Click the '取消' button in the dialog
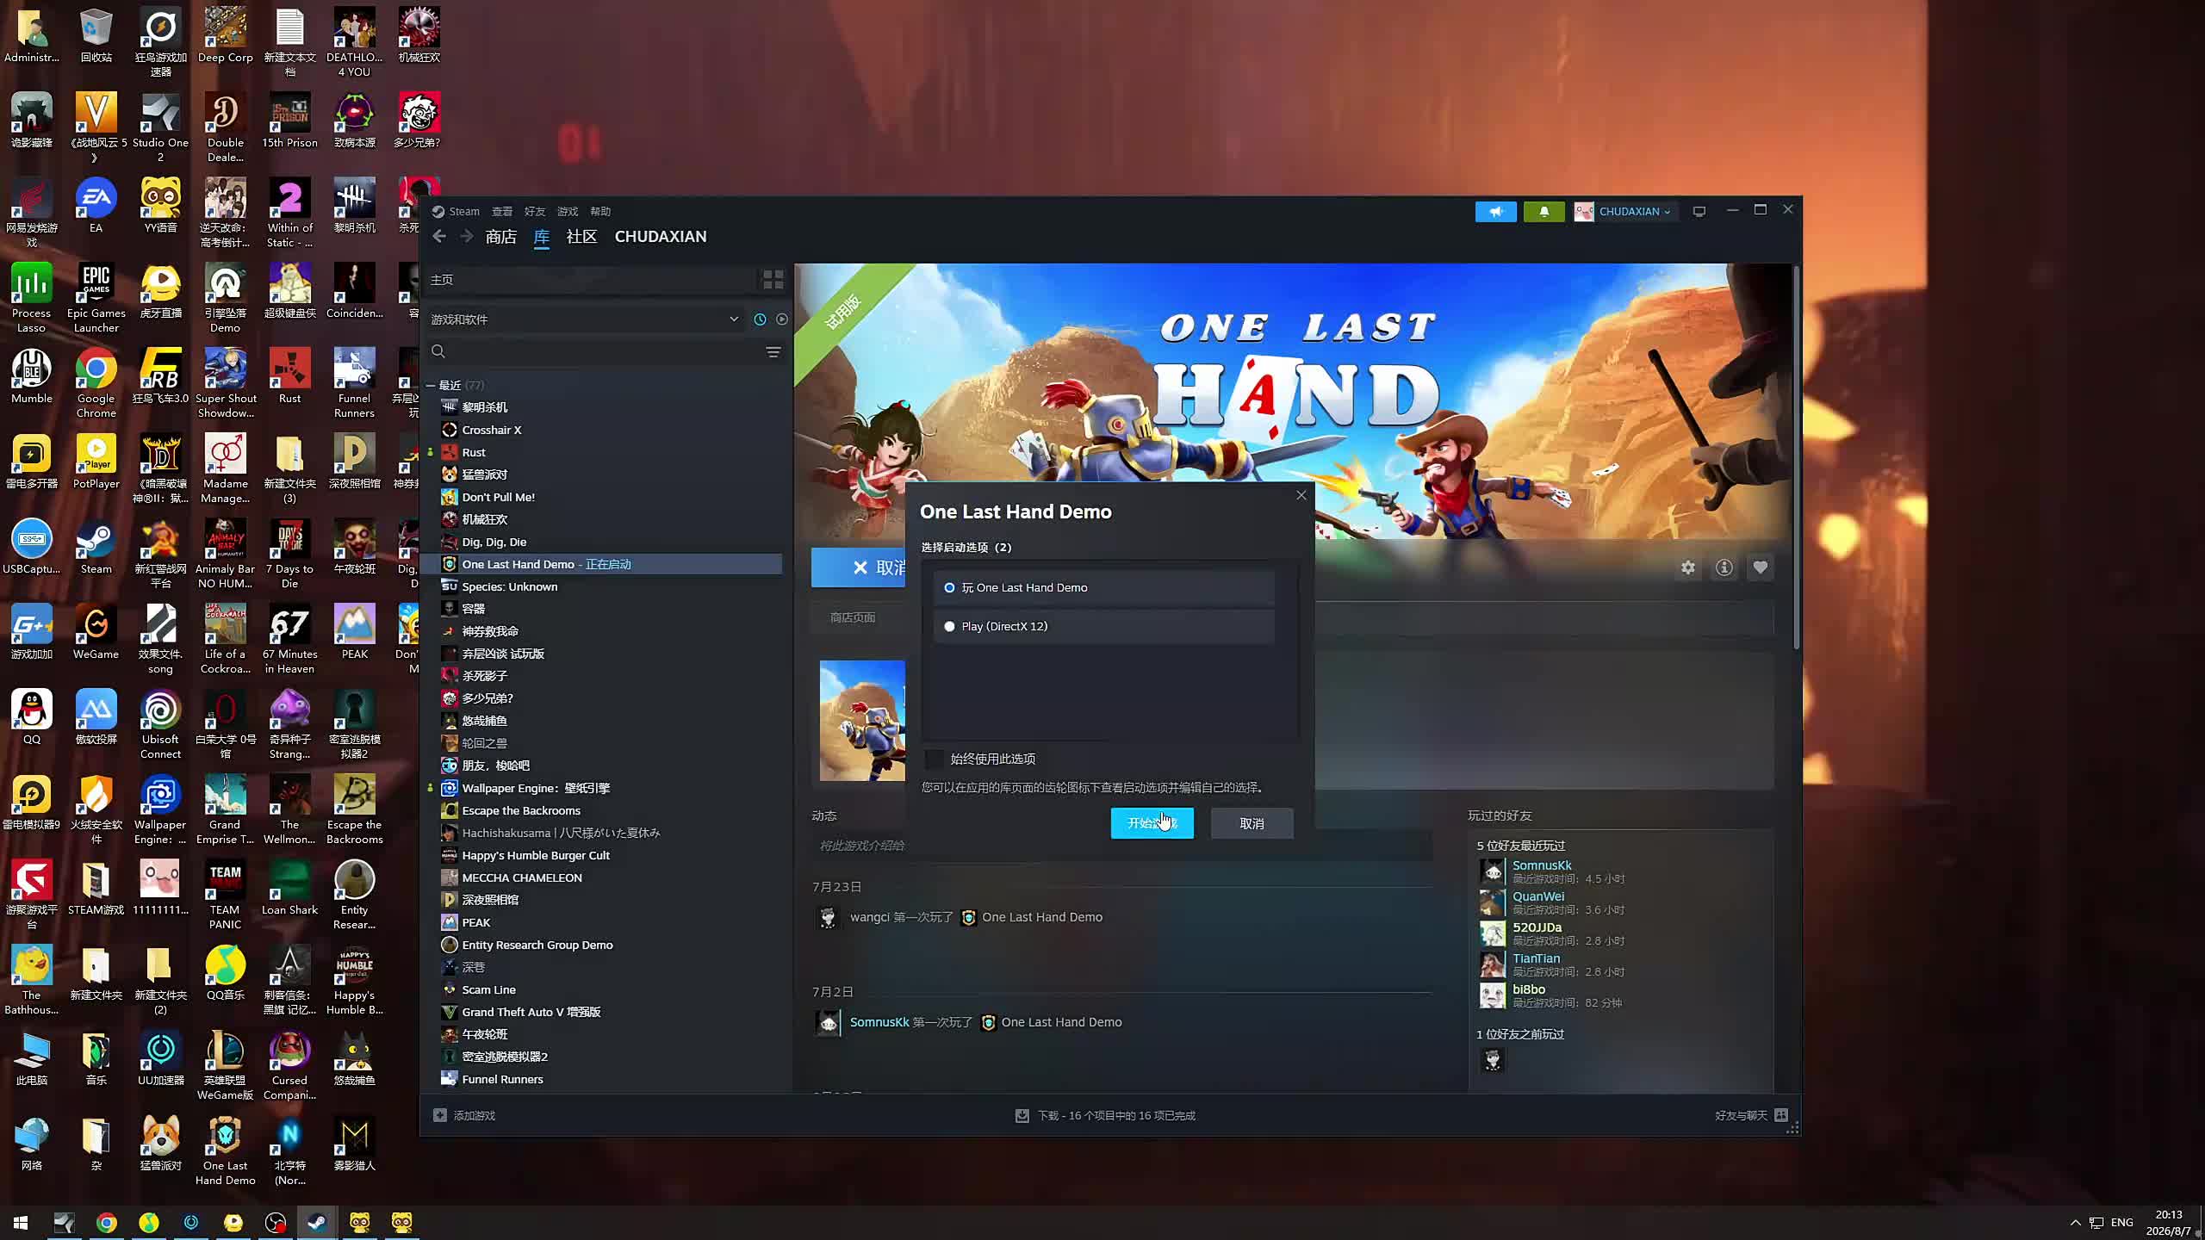 1252,823
